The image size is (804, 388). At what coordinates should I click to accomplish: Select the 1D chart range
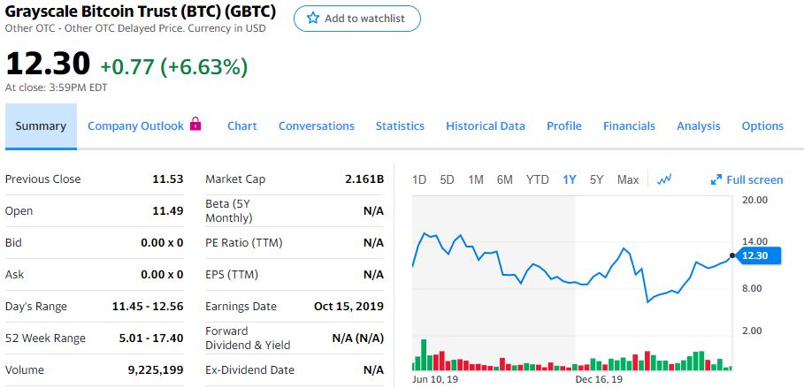click(419, 180)
